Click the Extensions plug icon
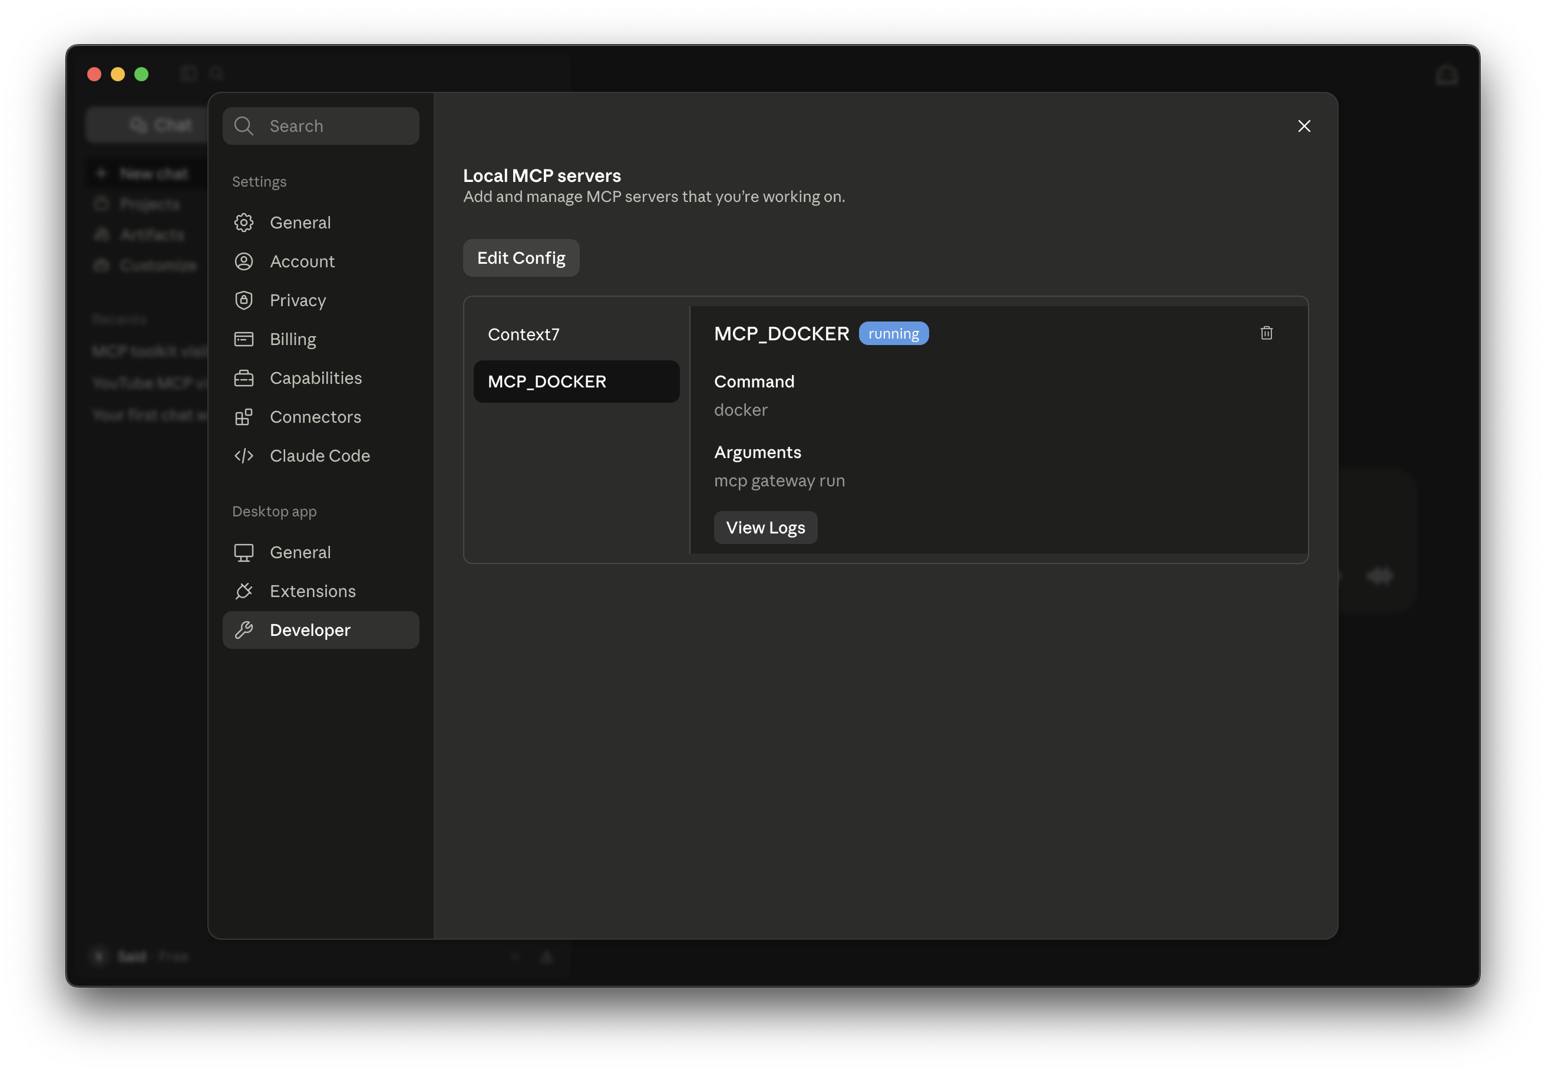 [244, 591]
